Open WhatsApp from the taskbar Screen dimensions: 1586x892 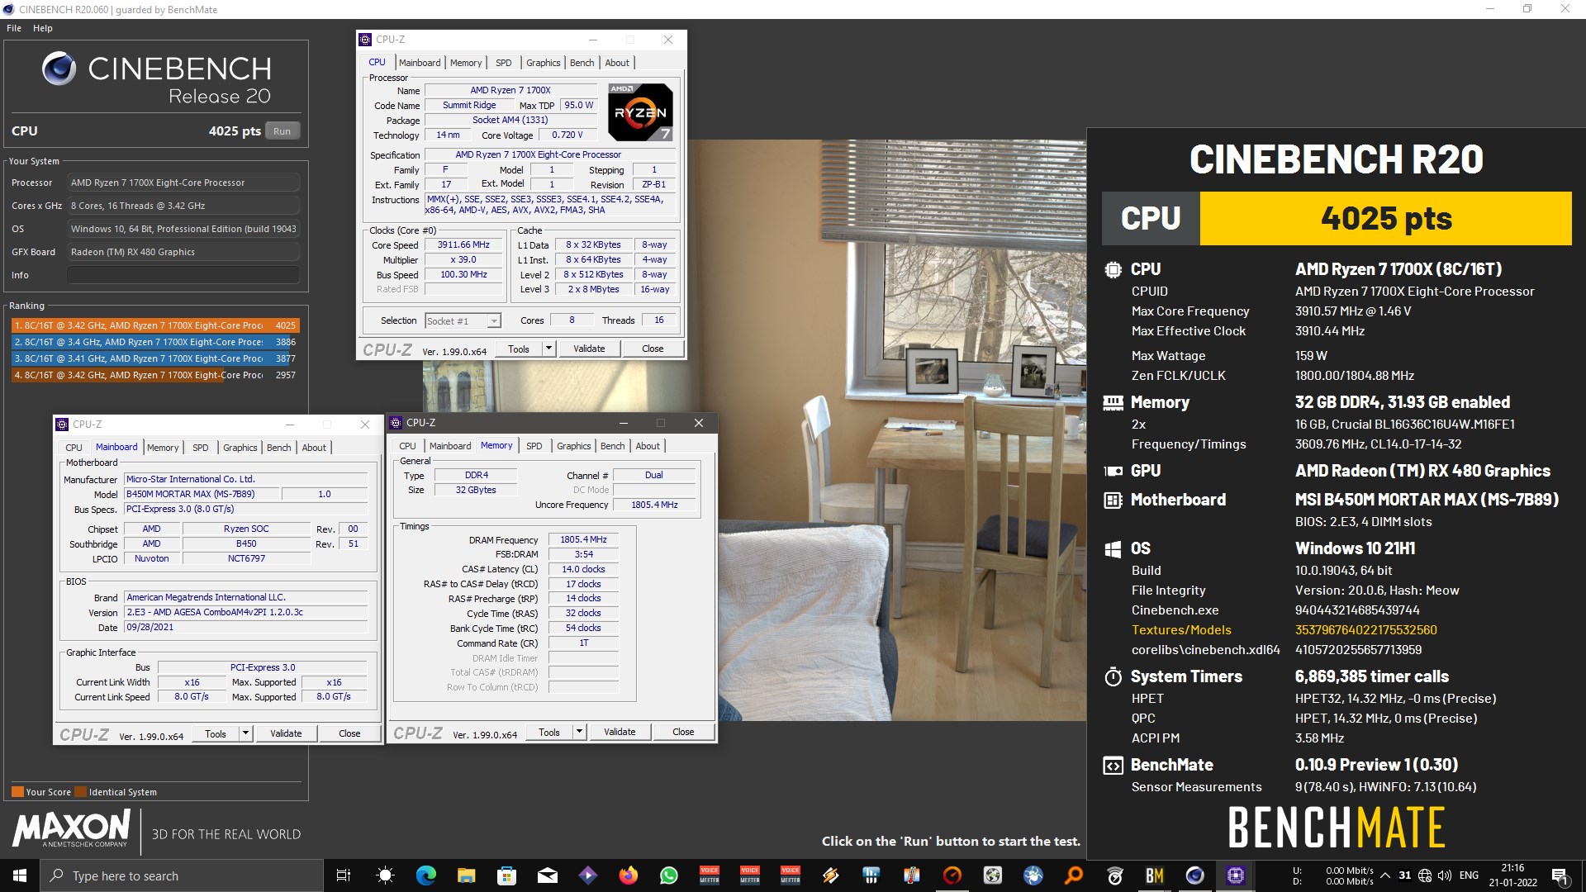(x=669, y=875)
